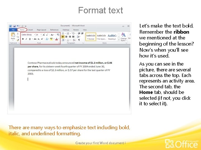Apply the No Spacing style
The image size is (201, 150).
[x=101, y=37]
